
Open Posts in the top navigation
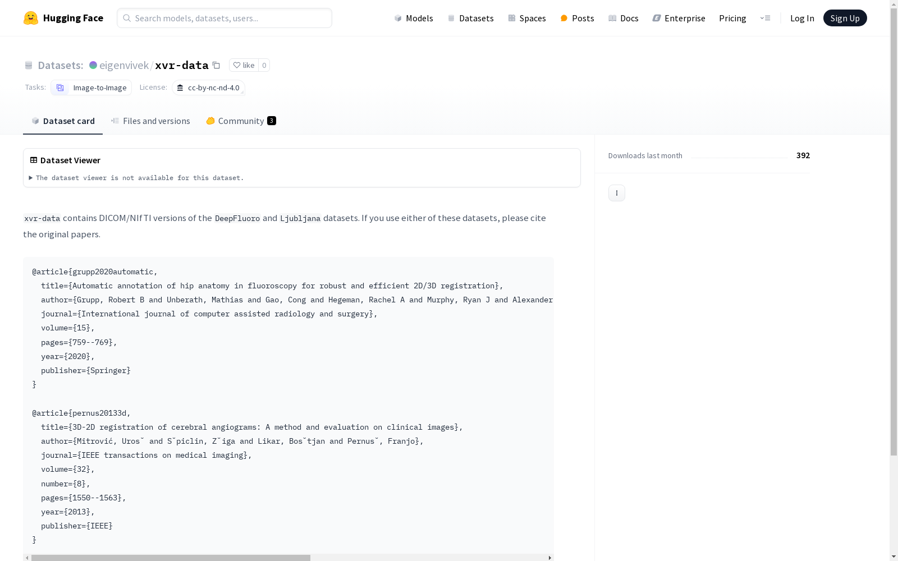[x=577, y=18]
